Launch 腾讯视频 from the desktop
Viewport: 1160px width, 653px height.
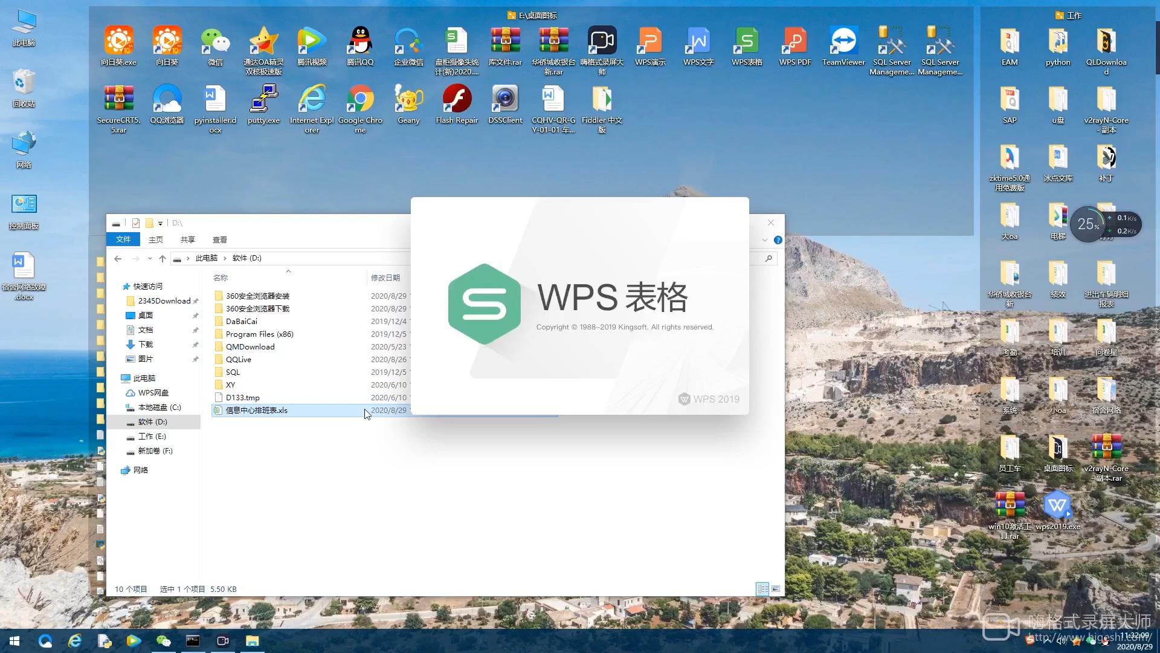312,47
